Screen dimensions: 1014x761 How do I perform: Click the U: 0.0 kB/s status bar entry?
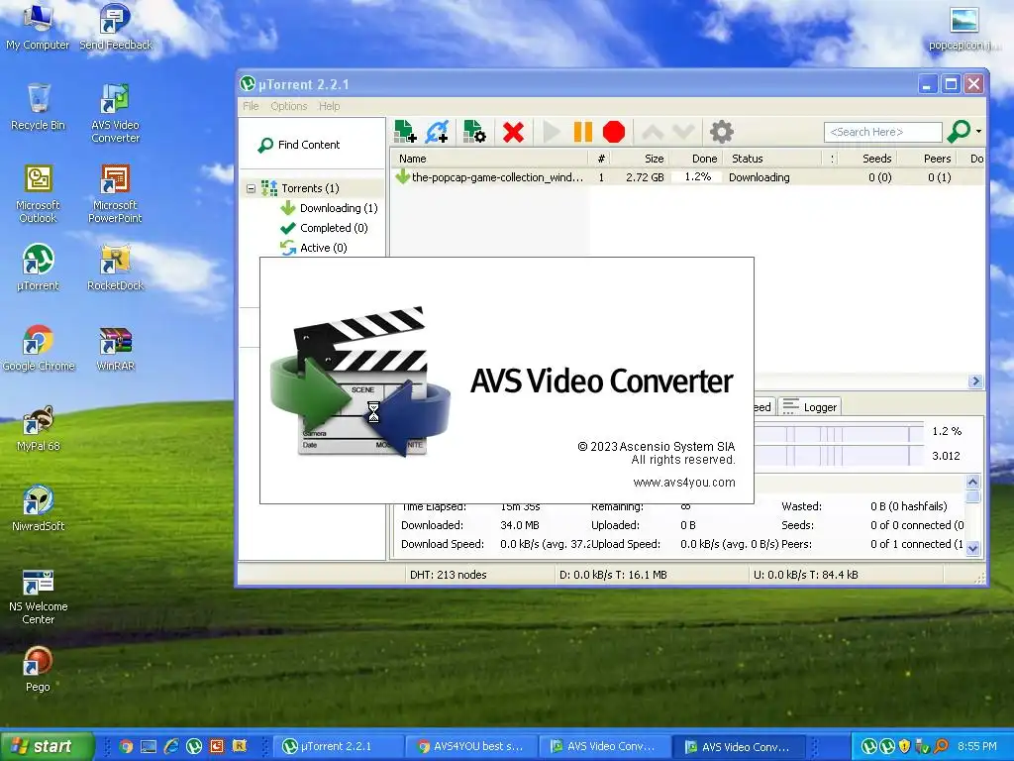pos(805,575)
